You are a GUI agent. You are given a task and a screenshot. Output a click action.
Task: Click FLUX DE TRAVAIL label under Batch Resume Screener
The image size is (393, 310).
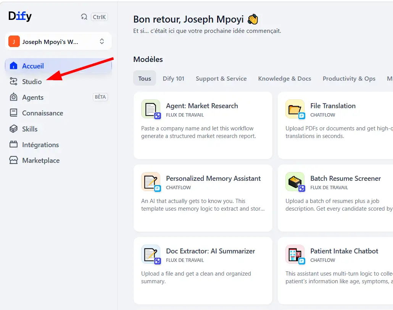point(329,188)
